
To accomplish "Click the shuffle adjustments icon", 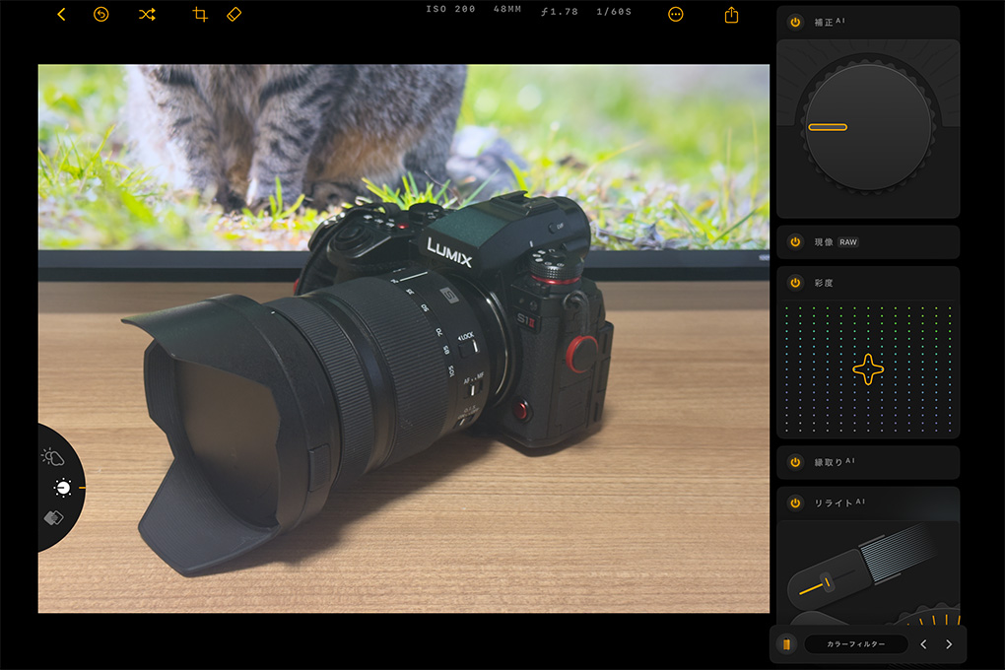I will point(147,16).
